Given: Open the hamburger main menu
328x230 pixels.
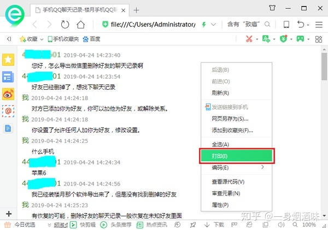Looking at the screenshot, I should coord(319,25).
